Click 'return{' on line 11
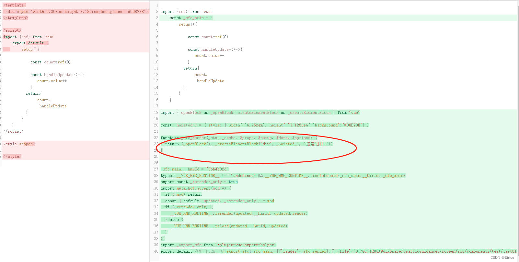519x262 pixels. 191,68
